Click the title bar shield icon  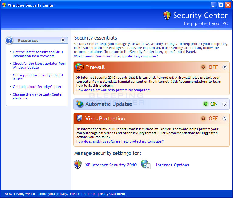pyautogui.click(x=4, y=5)
